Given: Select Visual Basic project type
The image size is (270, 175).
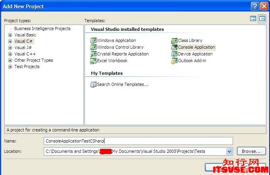Looking at the screenshot, I should click(x=25, y=35).
